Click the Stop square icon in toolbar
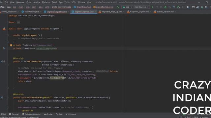This screenshot has height=118, width=211. (183, 7)
